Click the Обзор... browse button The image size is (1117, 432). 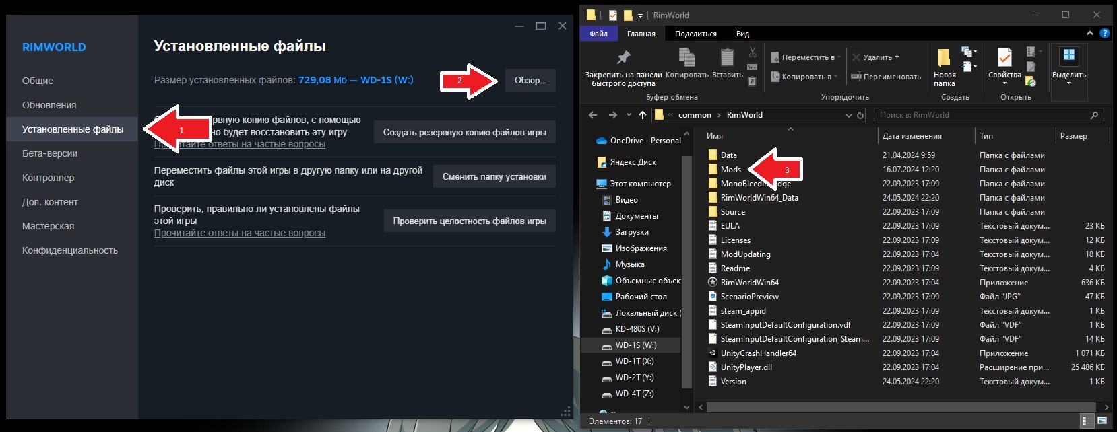[530, 80]
